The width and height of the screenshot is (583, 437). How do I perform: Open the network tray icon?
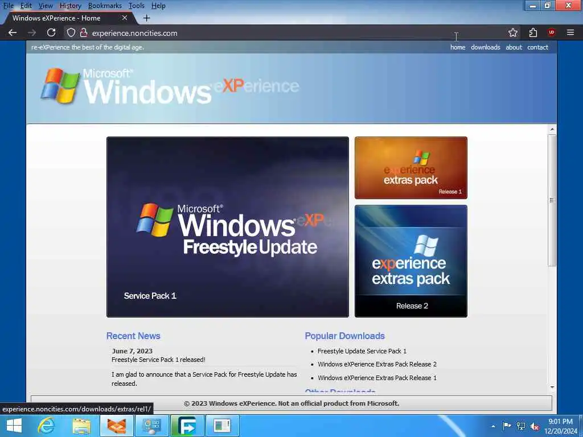point(521,426)
